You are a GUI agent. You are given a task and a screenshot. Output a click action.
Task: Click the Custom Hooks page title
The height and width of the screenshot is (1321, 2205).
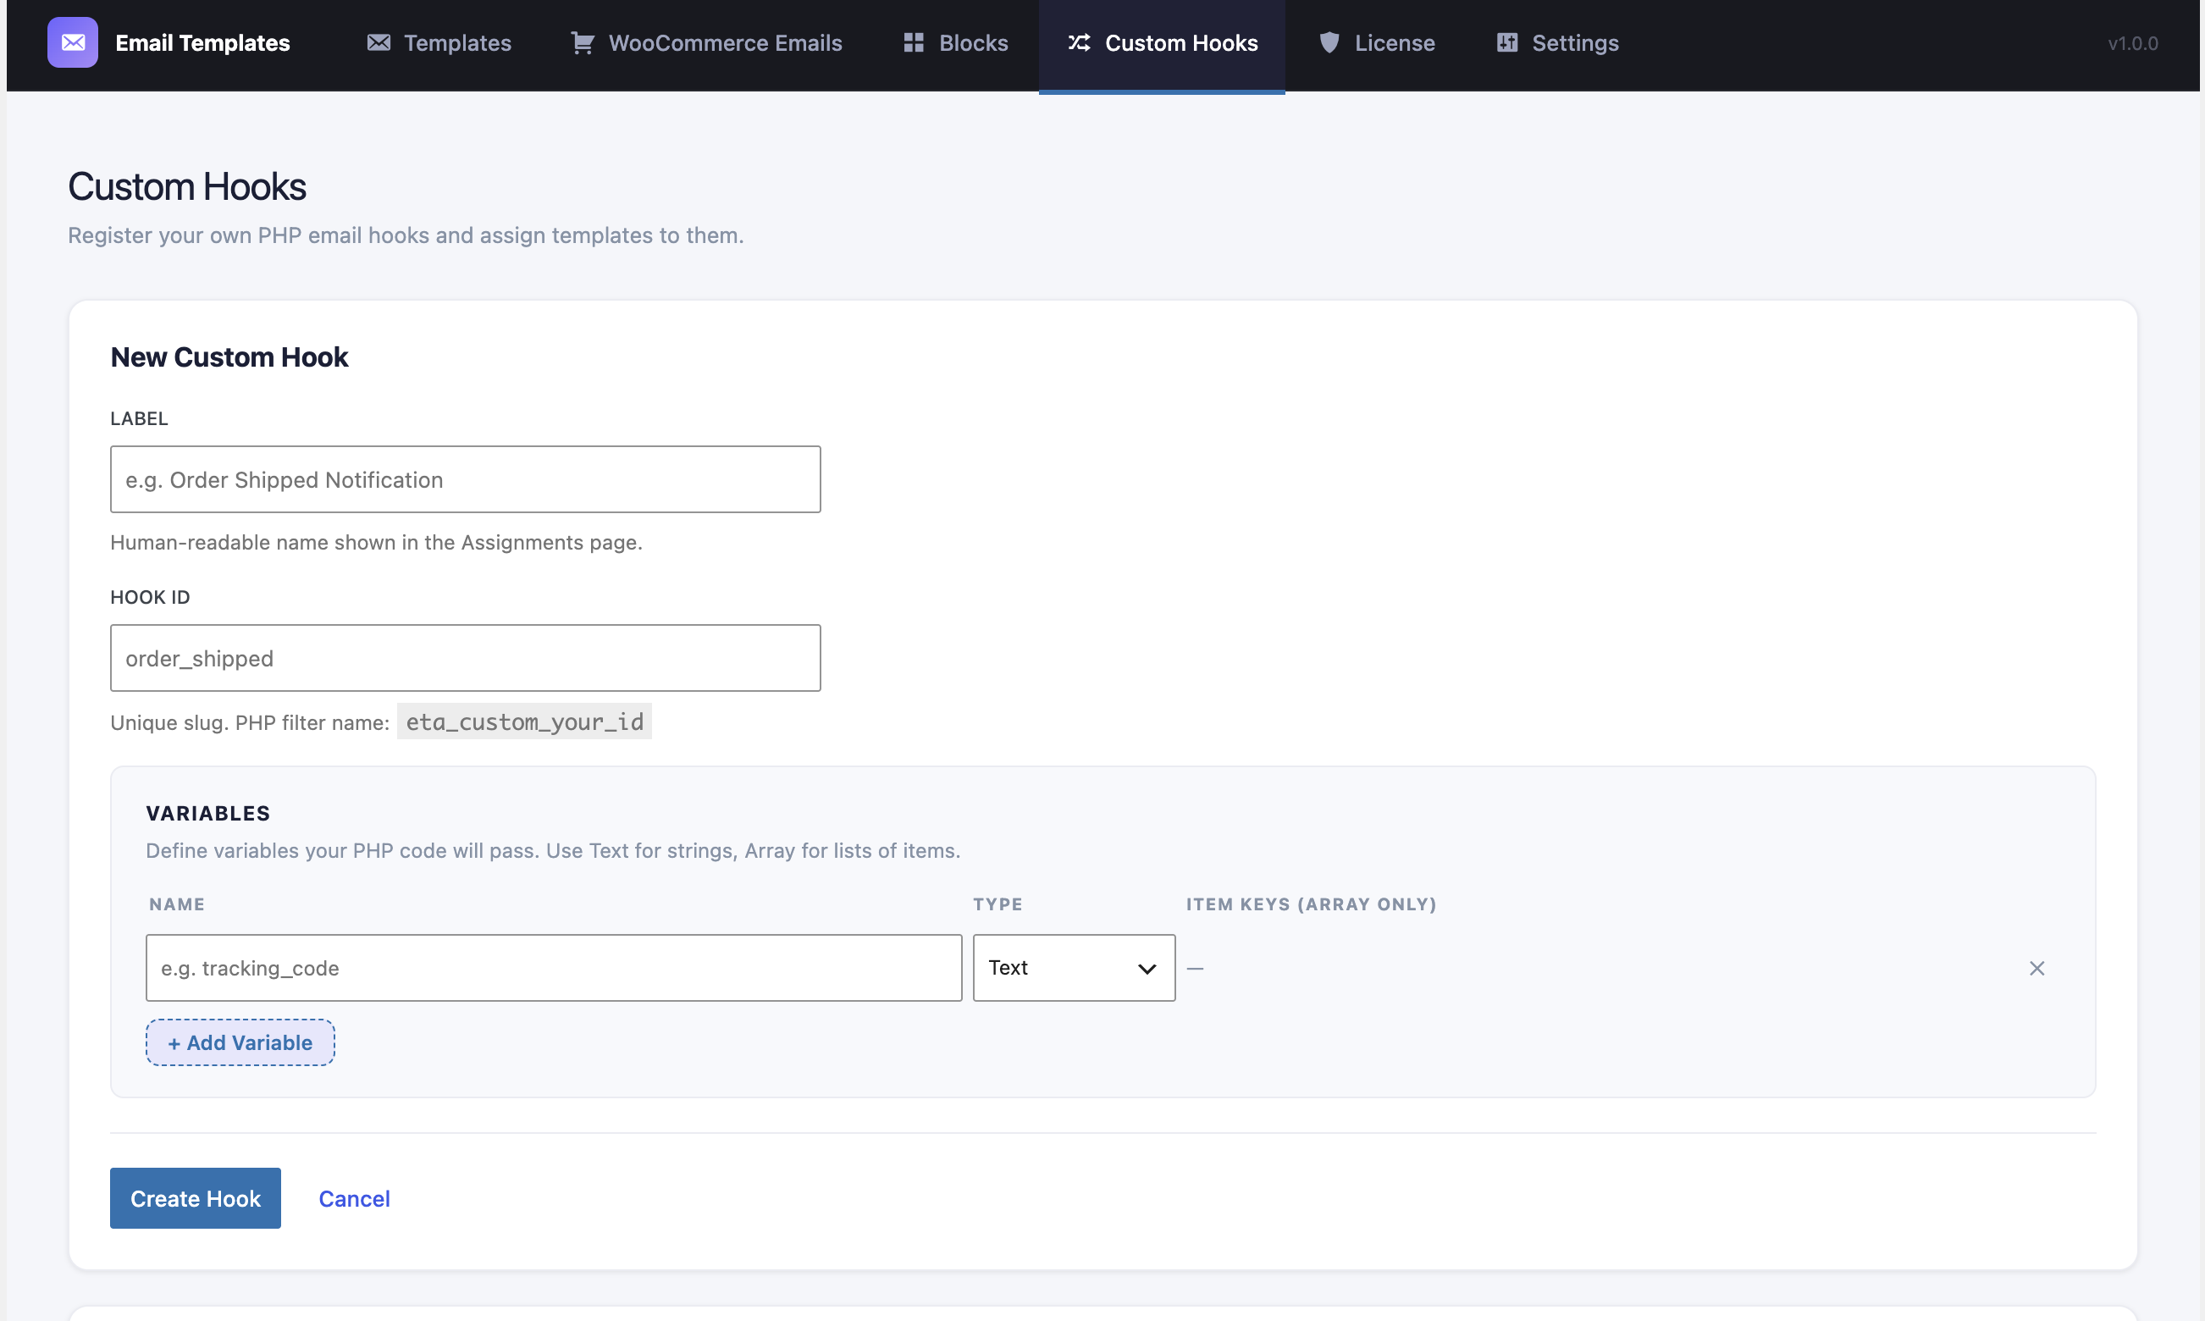(x=187, y=186)
